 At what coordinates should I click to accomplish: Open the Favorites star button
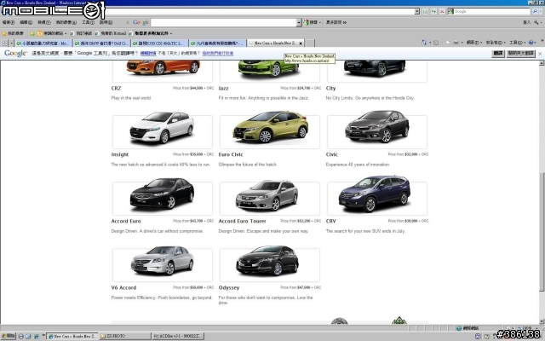coord(13,33)
